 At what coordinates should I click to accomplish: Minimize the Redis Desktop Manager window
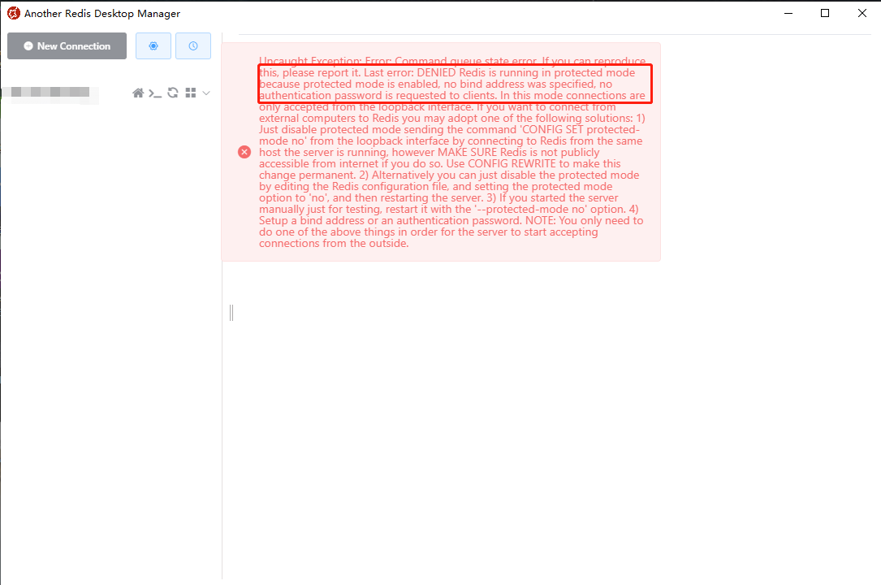click(788, 13)
